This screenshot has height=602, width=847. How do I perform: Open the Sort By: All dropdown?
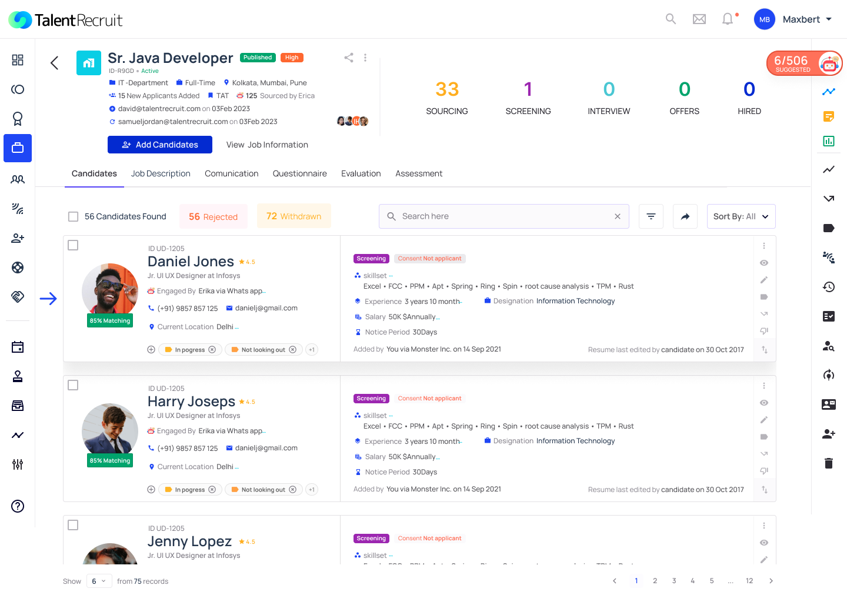pyautogui.click(x=741, y=216)
